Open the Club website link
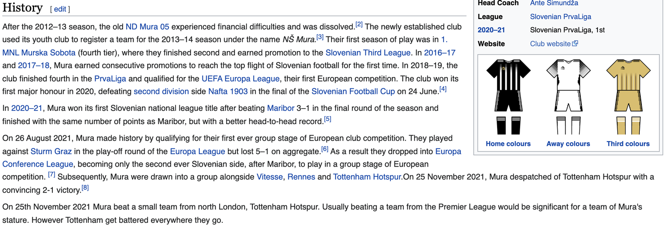Image resolution: width=664 pixels, height=228 pixels. coord(550,44)
